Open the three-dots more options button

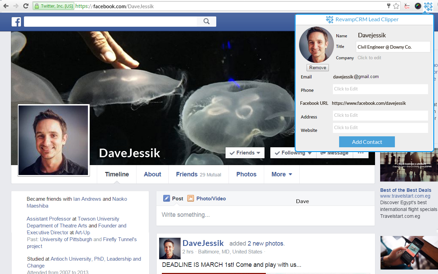click(361, 153)
